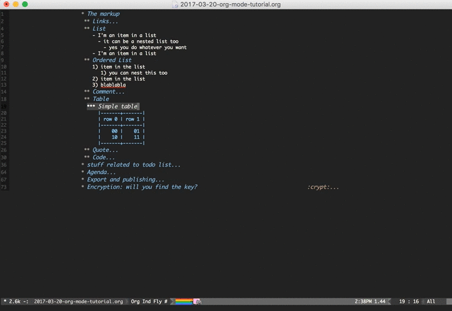This screenshot has height=311, width=452.
Task: Click the '19 : 16' line-column indicator
Action: (409, 302)
